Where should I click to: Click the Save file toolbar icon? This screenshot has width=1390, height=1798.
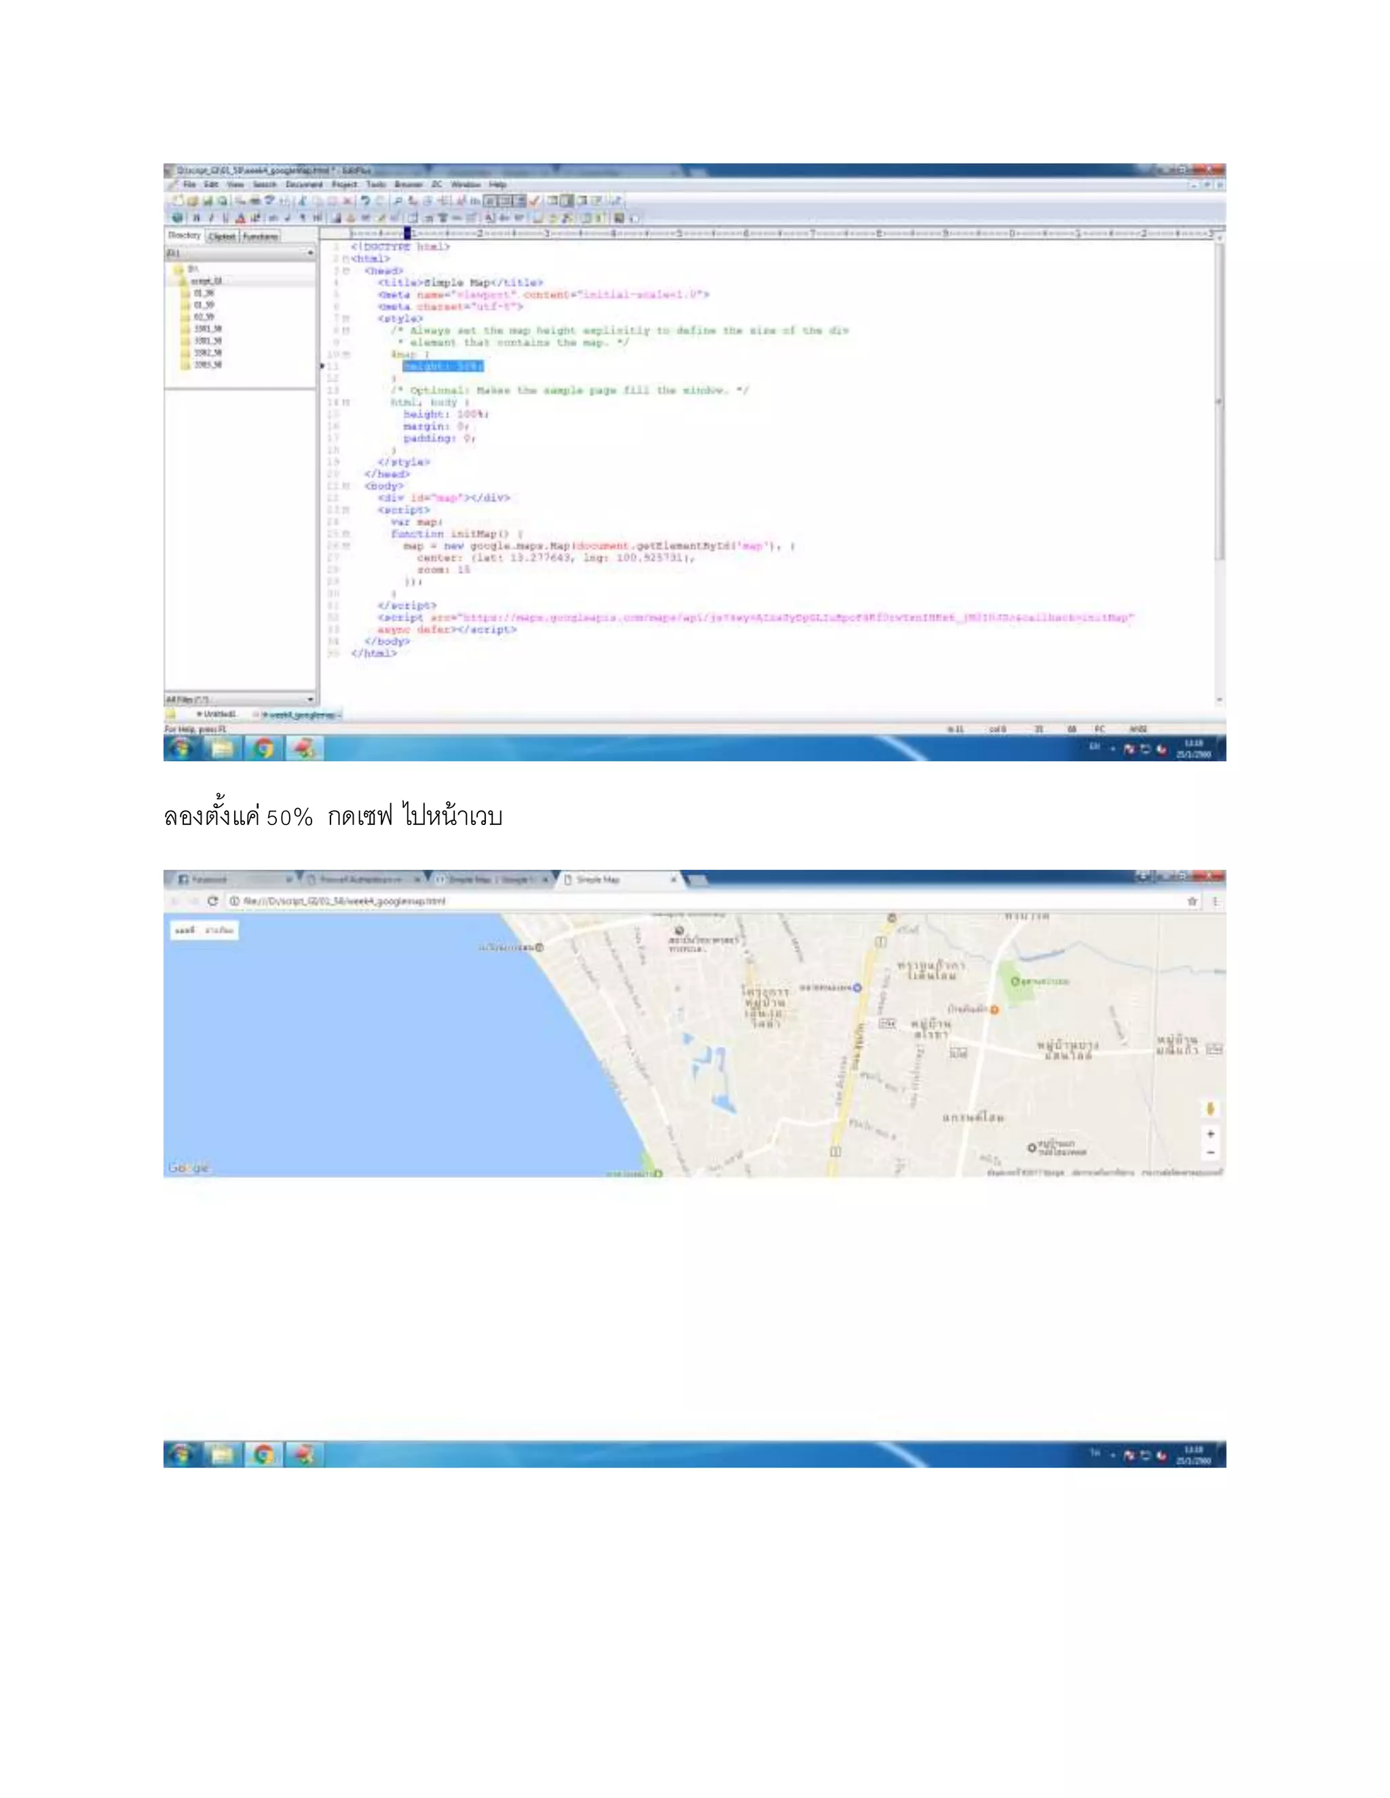[208, 201]
